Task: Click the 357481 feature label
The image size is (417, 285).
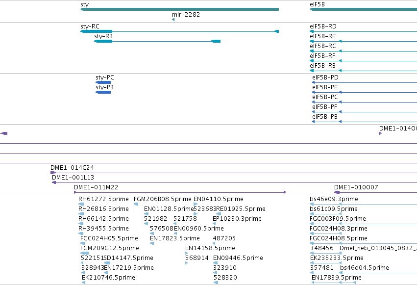Action: (322, 268)
